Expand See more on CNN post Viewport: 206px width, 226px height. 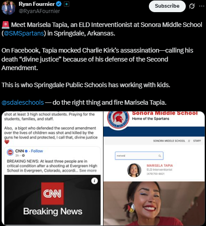pos(88,170)
